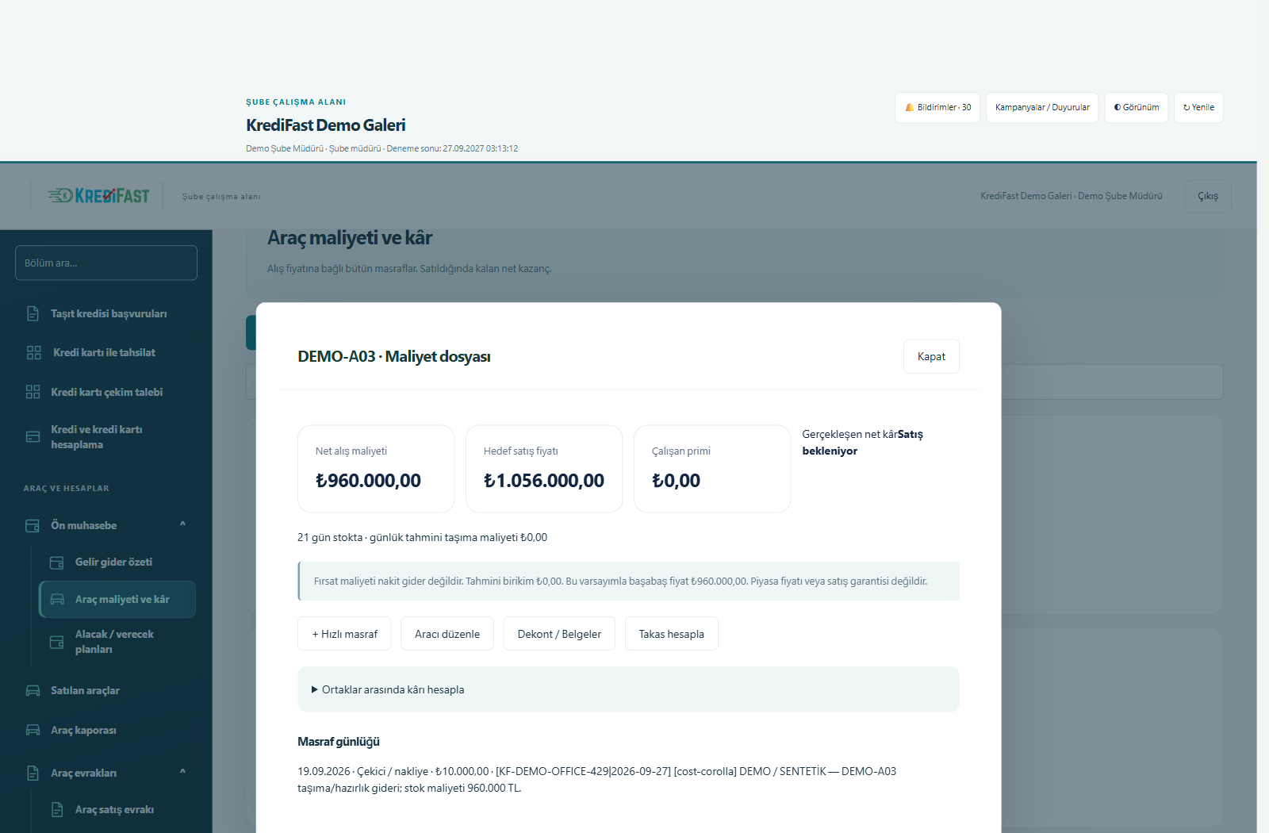Click the Satılan araçlar car icon
The width and height of the screenshot is (1269, 833).
coord(33,690)
